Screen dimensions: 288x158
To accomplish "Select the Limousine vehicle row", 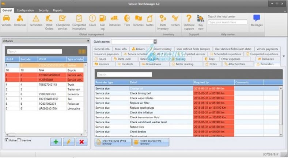I will coord(44,108).
